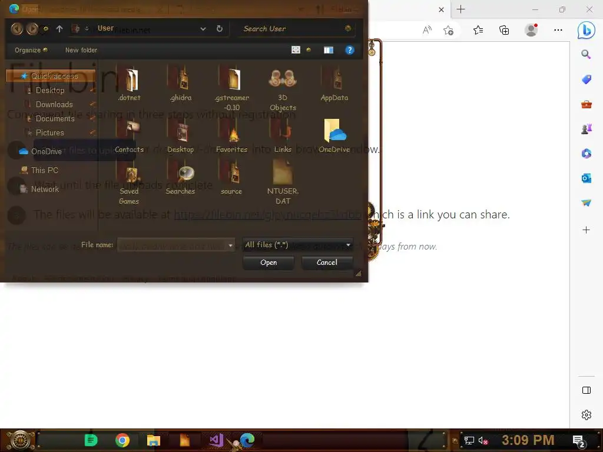This screenshot has height=452, width=603.
Task: Click Read aloud icon in Edge toolbar
Action: point(427,30)
